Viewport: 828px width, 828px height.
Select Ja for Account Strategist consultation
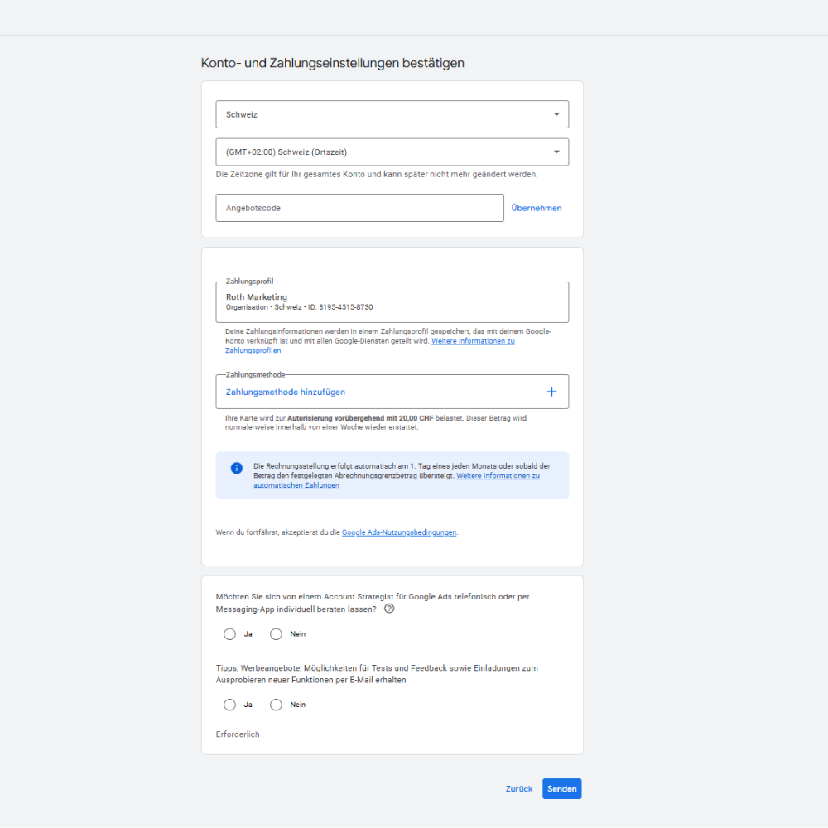[230, 634]
